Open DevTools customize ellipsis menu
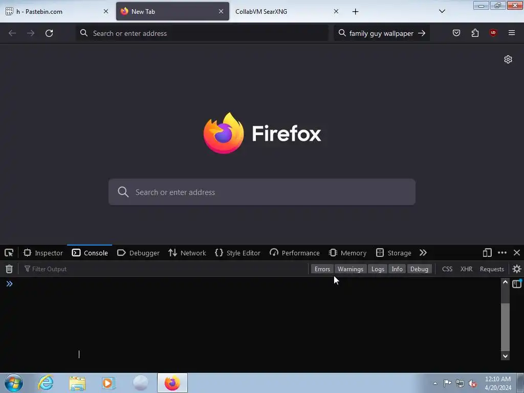This screenshot has height=393, width=524. point(502,253)
